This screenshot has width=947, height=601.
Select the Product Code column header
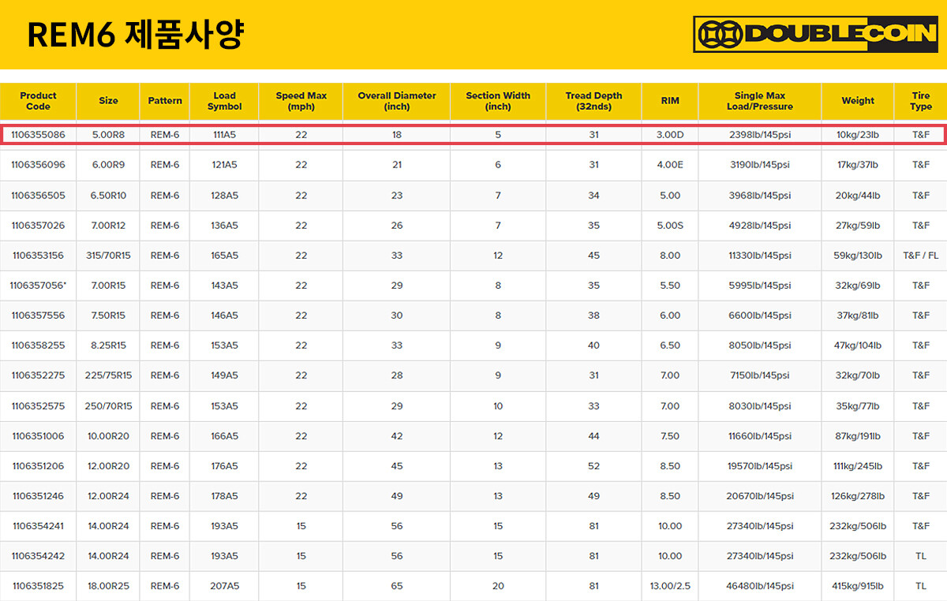pyautogui.click(x=38, y=101)
